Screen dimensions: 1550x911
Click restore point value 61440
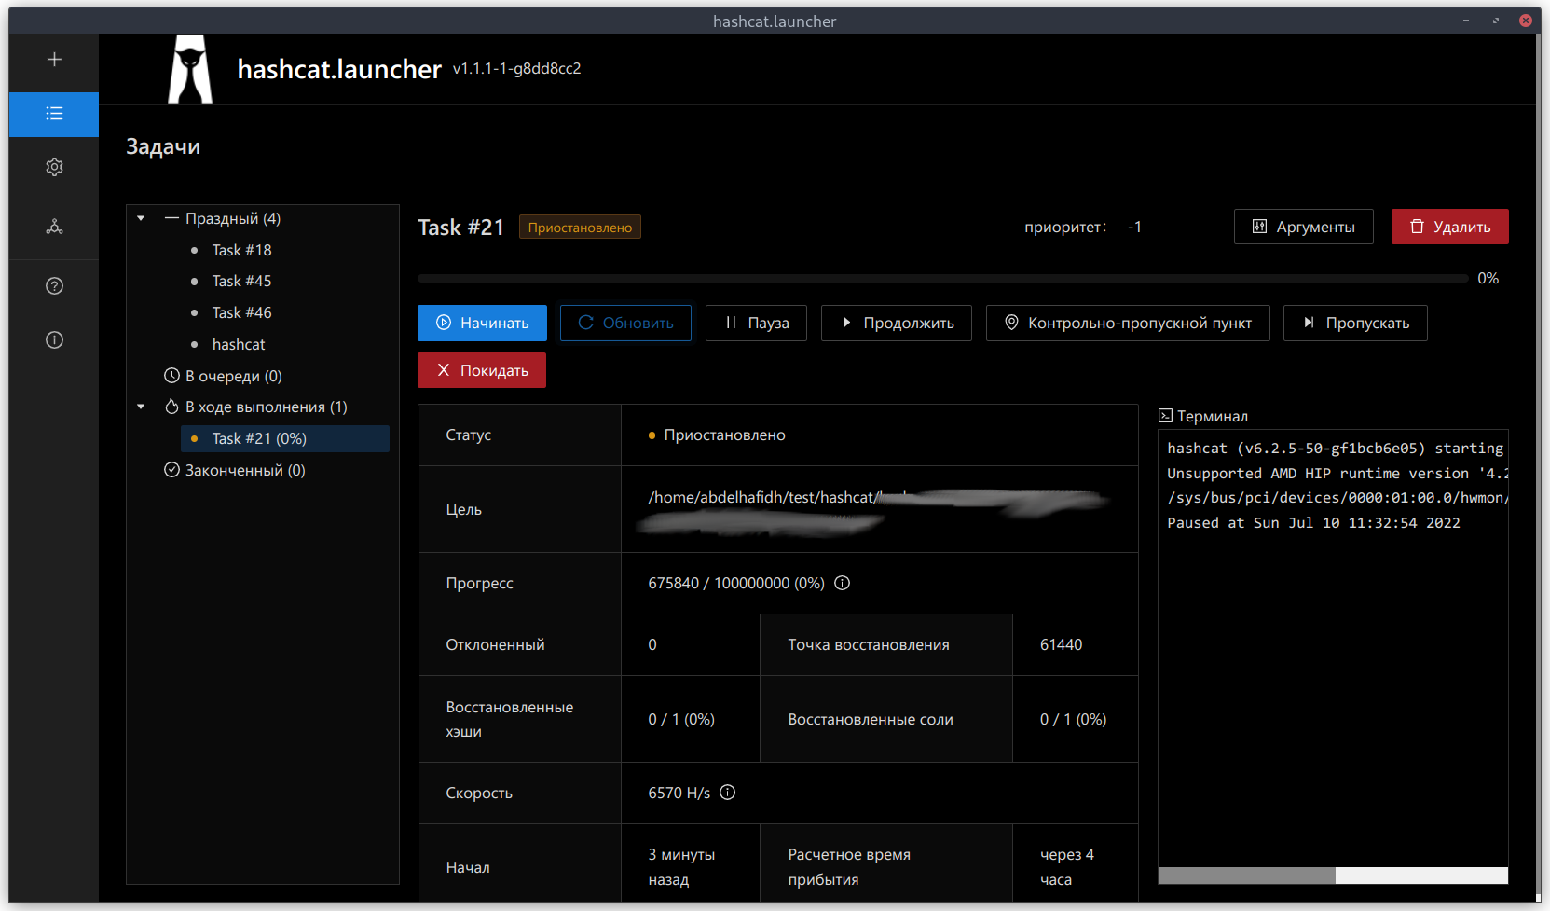[x=1061, y=644]
